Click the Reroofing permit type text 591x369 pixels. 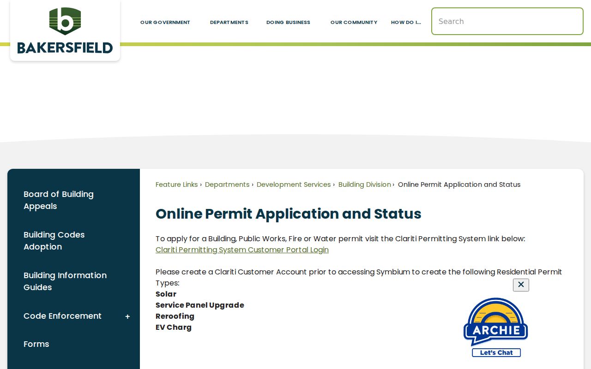[175, 316]
